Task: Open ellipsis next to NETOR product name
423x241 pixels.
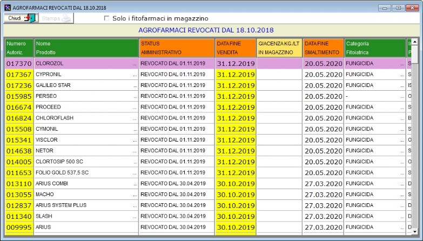Action: pyautogui.click(x=135, y=151)
